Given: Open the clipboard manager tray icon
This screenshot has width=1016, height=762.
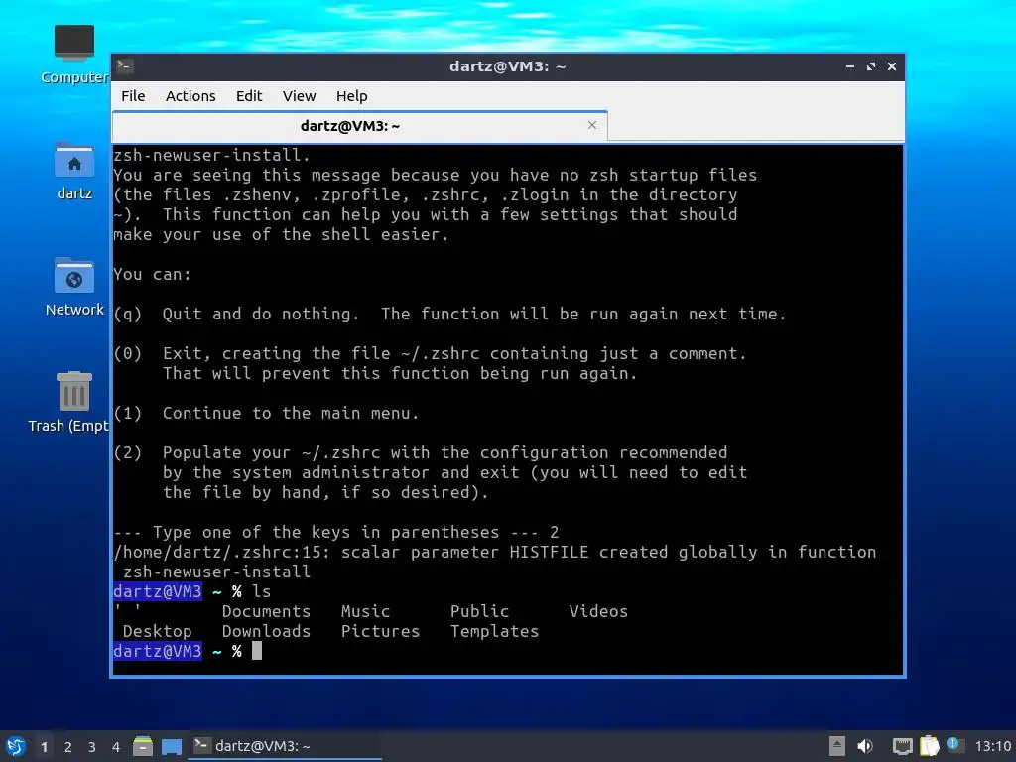Looking at the screenshot, I should (929, 746).
